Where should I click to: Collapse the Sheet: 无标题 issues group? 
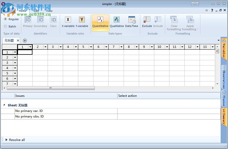(4, 105)
